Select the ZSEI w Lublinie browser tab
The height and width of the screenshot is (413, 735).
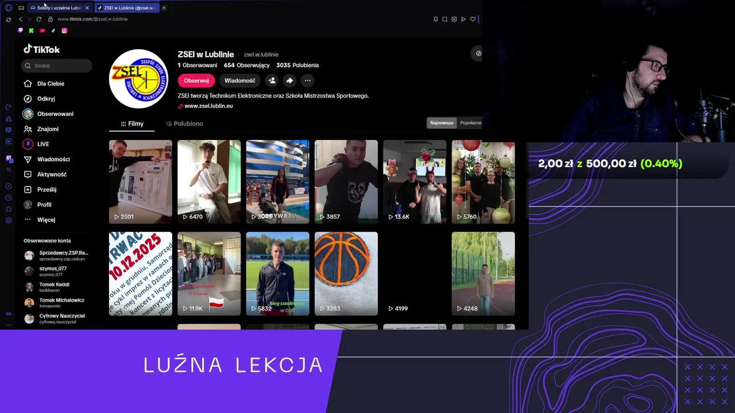(x=127, y=8)
